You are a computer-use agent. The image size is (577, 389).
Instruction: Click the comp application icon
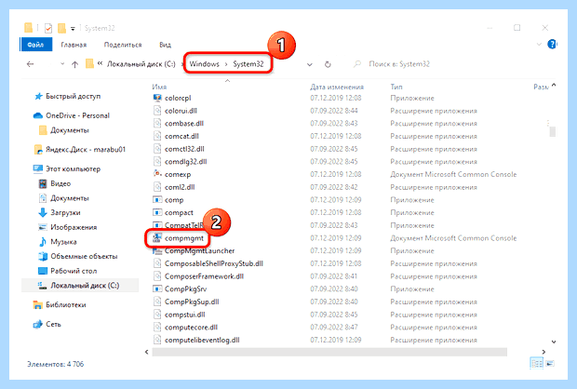click(x=157, y=200)
